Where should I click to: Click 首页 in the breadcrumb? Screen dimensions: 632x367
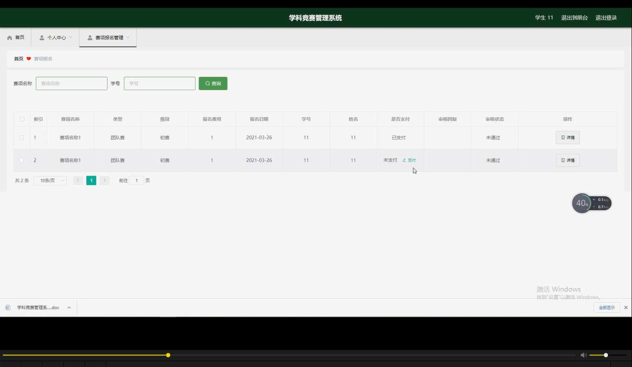[x=19, y=59]
